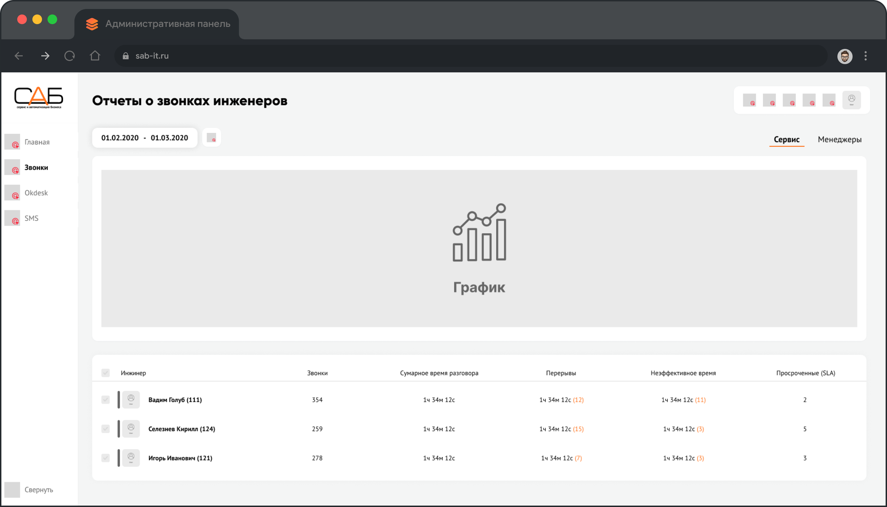Toggle checkbox for Игорь Иванович row
The image size is (887, 507).
pyautogui.click(x=105, y=458)
